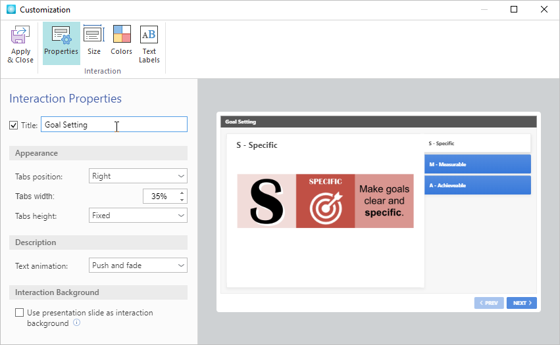560x345 pixels.
Task: Select the M - Measurable tab
Action: tap(477, 164)
